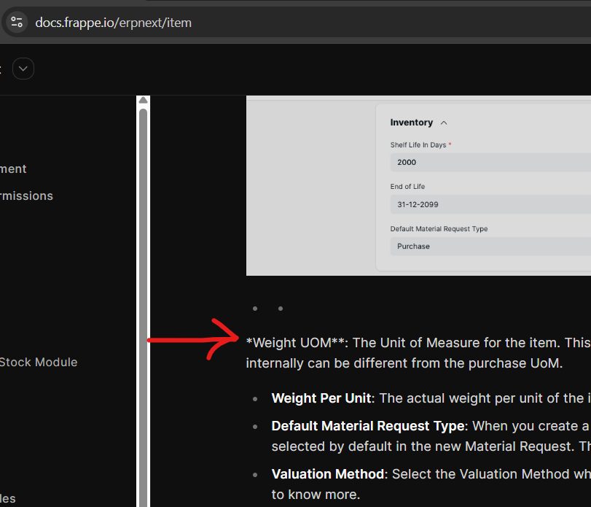Click End of Life field showing 31-12-2099
591x507 pixels.
point(488,204)
